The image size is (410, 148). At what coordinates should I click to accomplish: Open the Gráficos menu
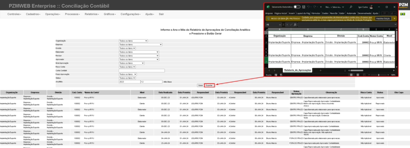(x=110, y=14)
